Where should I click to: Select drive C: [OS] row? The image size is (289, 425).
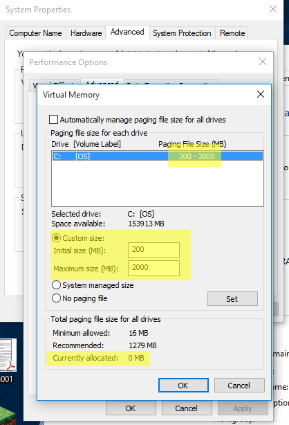pyautogui.click(x=158, y=156)
